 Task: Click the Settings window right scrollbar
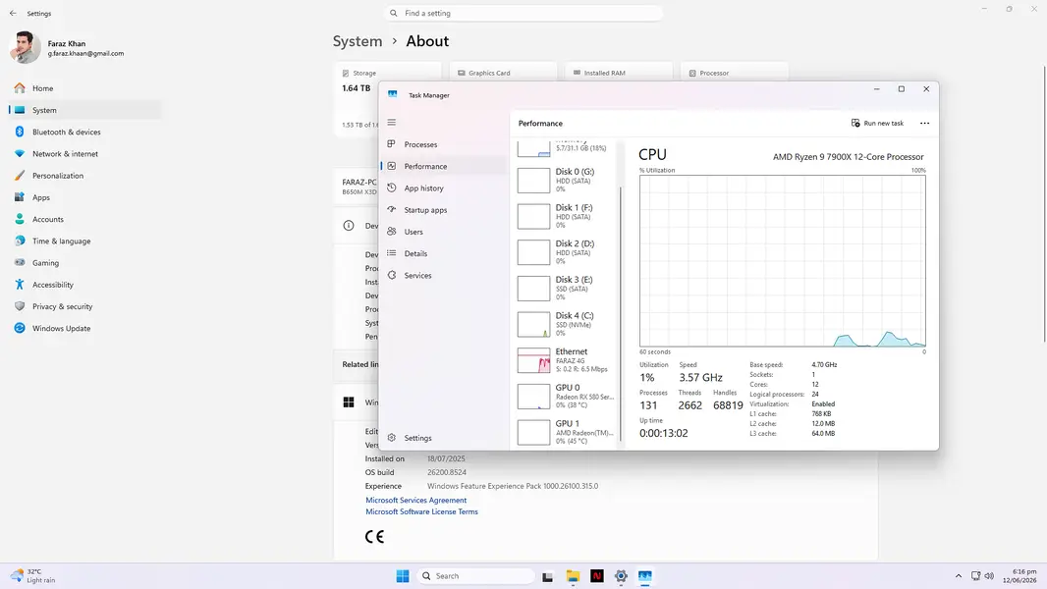tap(1044, 203)
